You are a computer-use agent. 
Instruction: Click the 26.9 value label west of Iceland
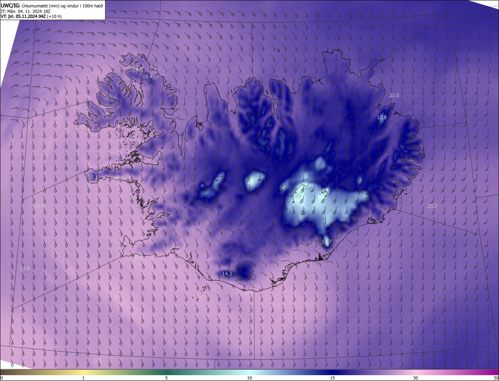pos(39,206)
